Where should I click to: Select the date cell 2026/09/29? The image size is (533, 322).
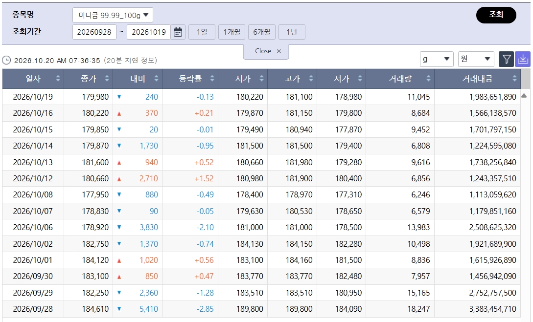(33, 293)
